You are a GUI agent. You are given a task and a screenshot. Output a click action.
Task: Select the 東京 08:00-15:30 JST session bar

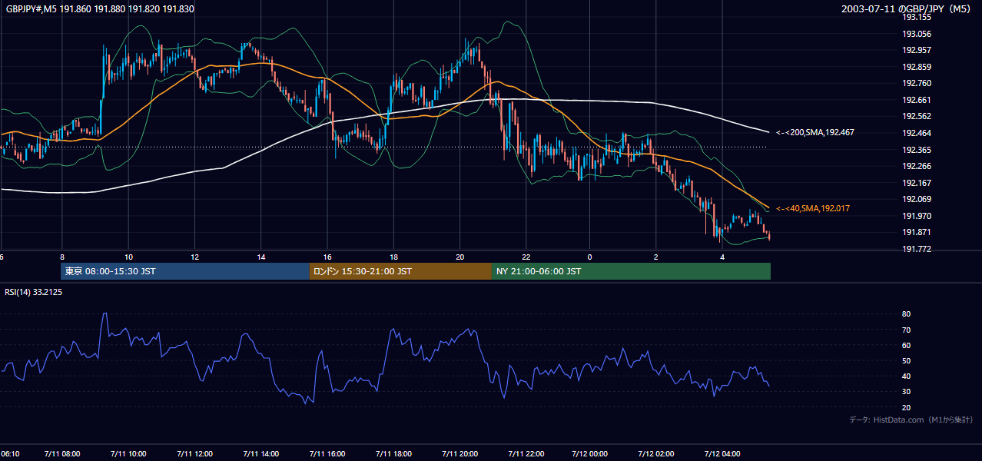click(x=185, y=271)
